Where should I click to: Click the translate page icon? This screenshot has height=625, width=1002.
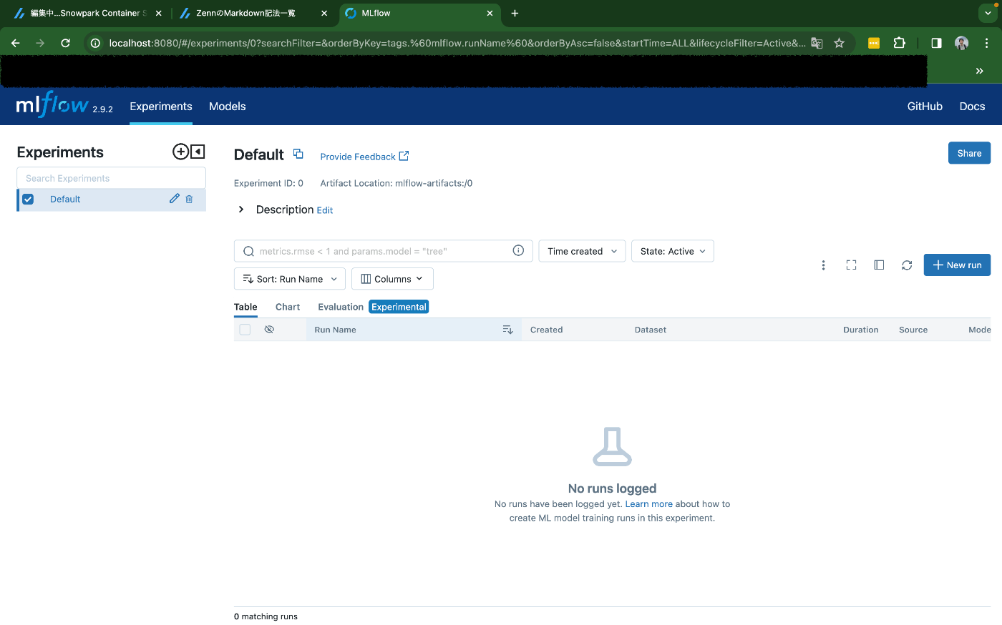point(817,43)
